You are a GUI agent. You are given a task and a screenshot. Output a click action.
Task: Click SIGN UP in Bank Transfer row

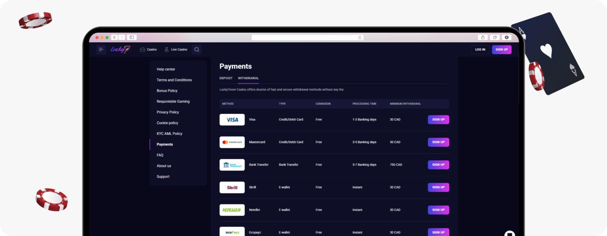[439, 165]
